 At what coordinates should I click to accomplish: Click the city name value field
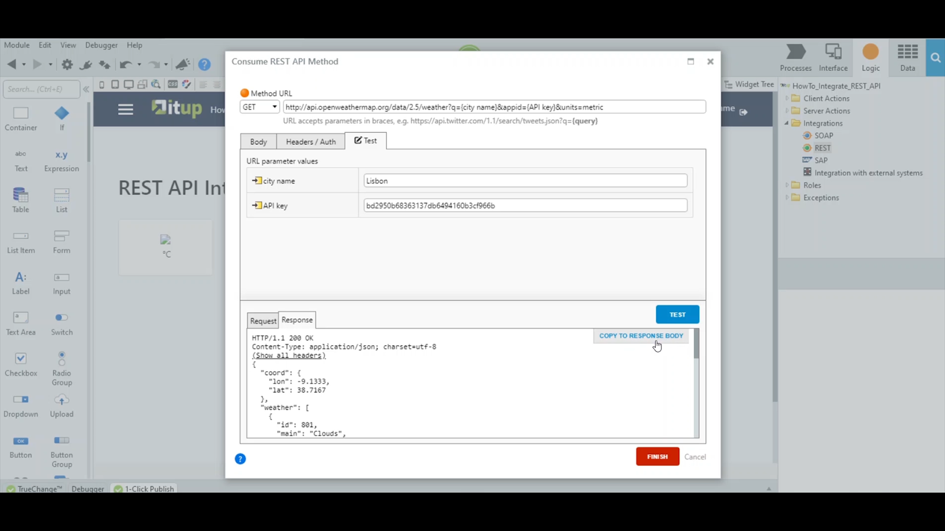tap(525, 181)
